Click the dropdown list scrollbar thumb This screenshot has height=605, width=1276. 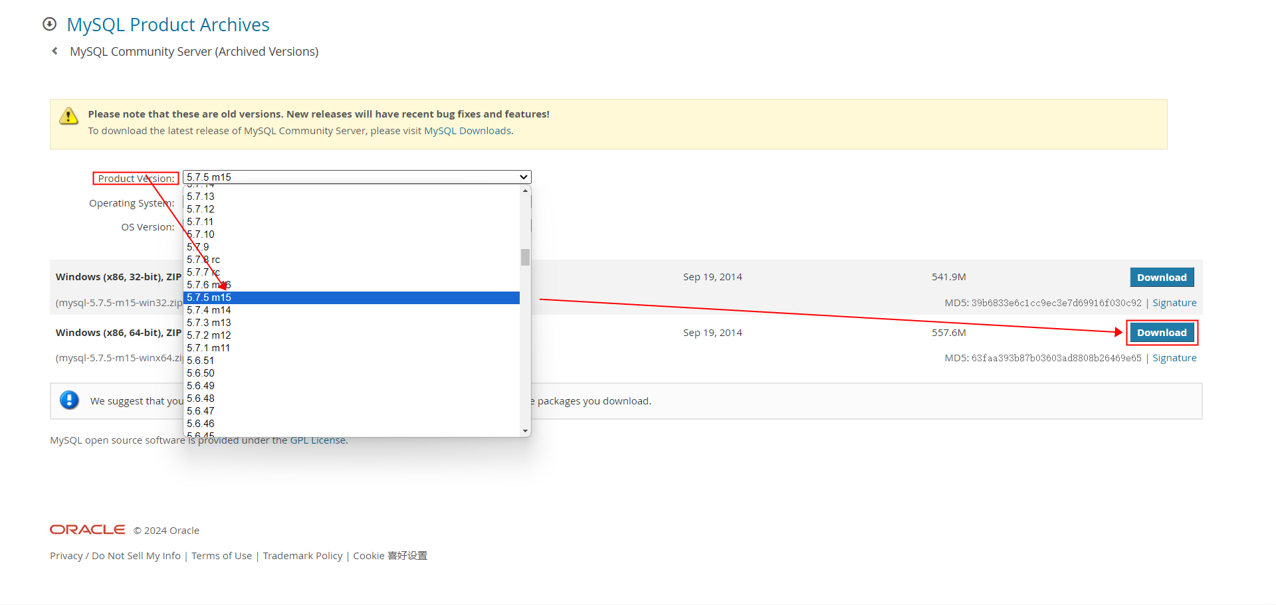click(x=525, y=257)
